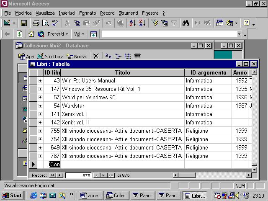Open the Modifica menu

point(23,13)
